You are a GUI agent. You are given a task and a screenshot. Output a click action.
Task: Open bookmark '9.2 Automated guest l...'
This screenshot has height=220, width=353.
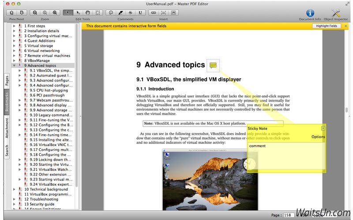click(51, 75)
